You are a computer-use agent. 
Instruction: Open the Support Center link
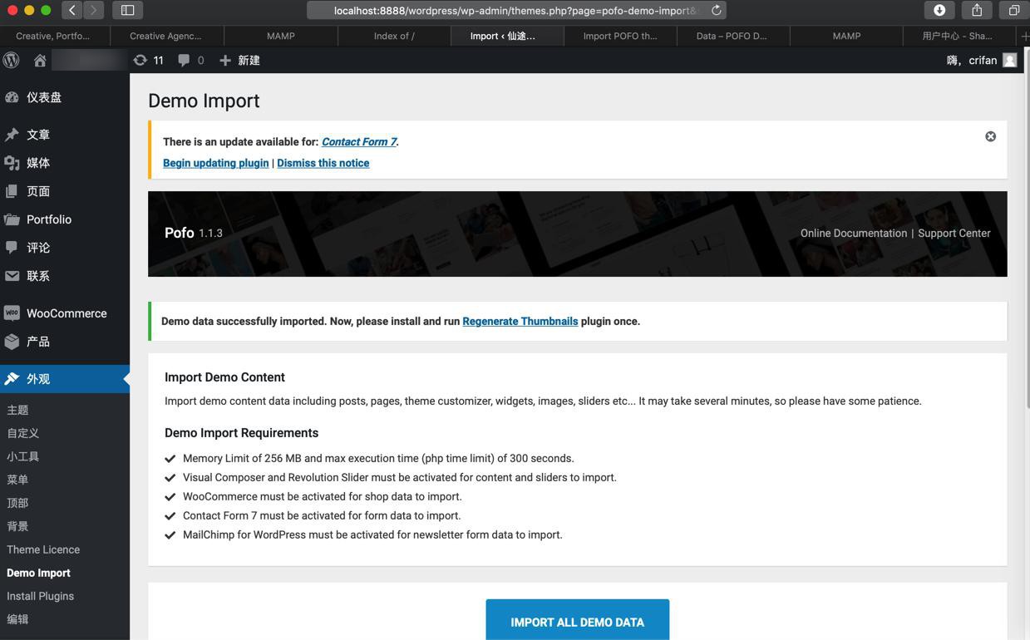click(954, 234)
